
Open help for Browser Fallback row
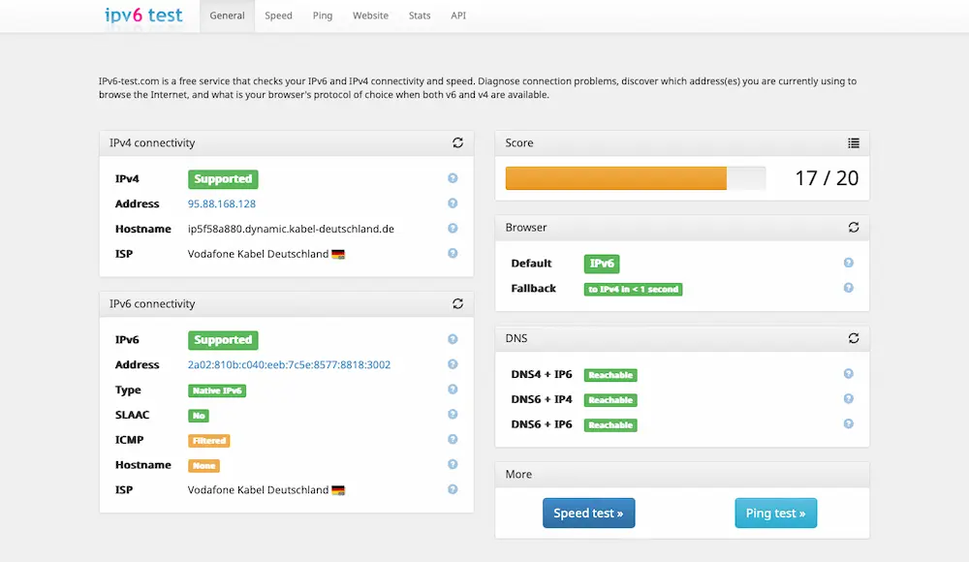849,288
